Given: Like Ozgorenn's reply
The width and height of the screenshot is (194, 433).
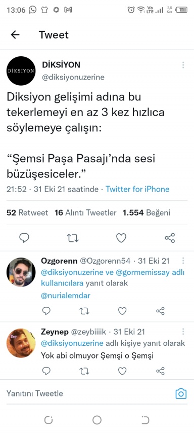Looking at the screenshot, I should [122, 311].
